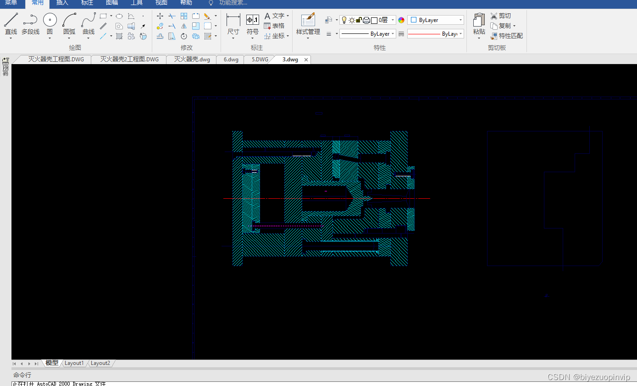This screenshot has width=637, height=386.
Task: Switch to the Layout2 sheet tab
Action: pyautogui.click(x=100, y=363)
